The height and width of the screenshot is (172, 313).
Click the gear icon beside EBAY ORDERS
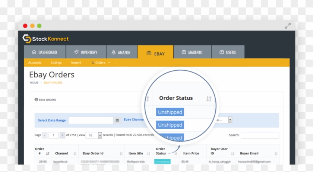[x=36, y=99]
